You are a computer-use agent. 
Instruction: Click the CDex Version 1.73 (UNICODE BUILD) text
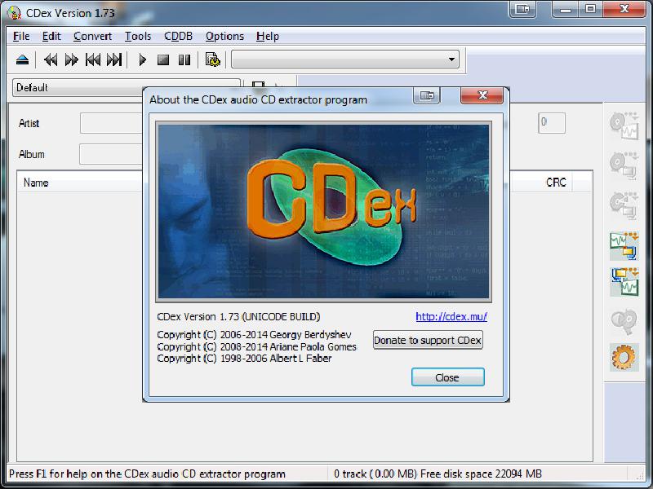pyautogui.click(x=238, y=317)
